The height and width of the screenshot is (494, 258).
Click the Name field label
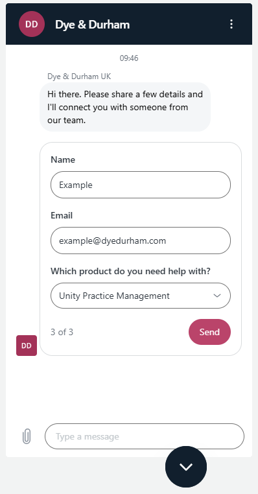[x=63, y=159]
